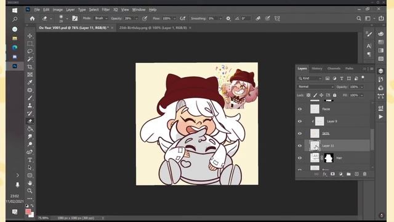
Task: Open the symmetry butterfly options
Action: coord(277,18)
